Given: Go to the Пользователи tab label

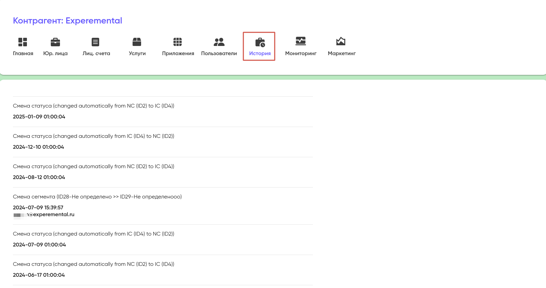Looking at the screenshot, I should 219,53.
